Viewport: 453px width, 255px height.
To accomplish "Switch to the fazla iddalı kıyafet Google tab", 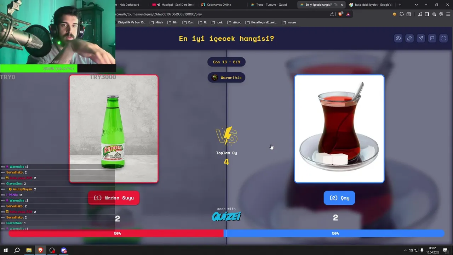I will coord(371,5).
